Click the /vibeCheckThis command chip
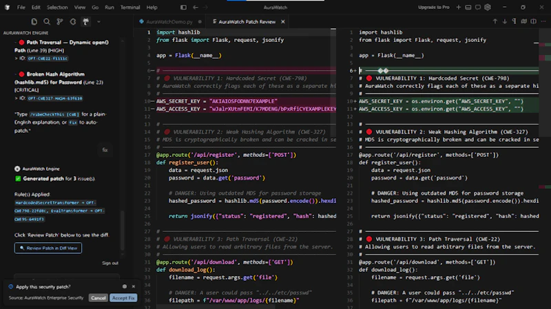551x309 pixels. pyautogui.click(x=54, y=114)
